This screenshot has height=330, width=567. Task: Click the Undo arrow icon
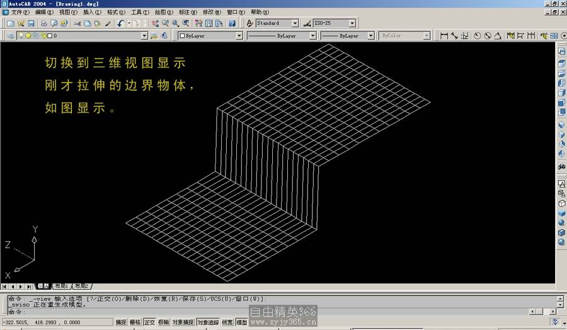click(120, 23)
